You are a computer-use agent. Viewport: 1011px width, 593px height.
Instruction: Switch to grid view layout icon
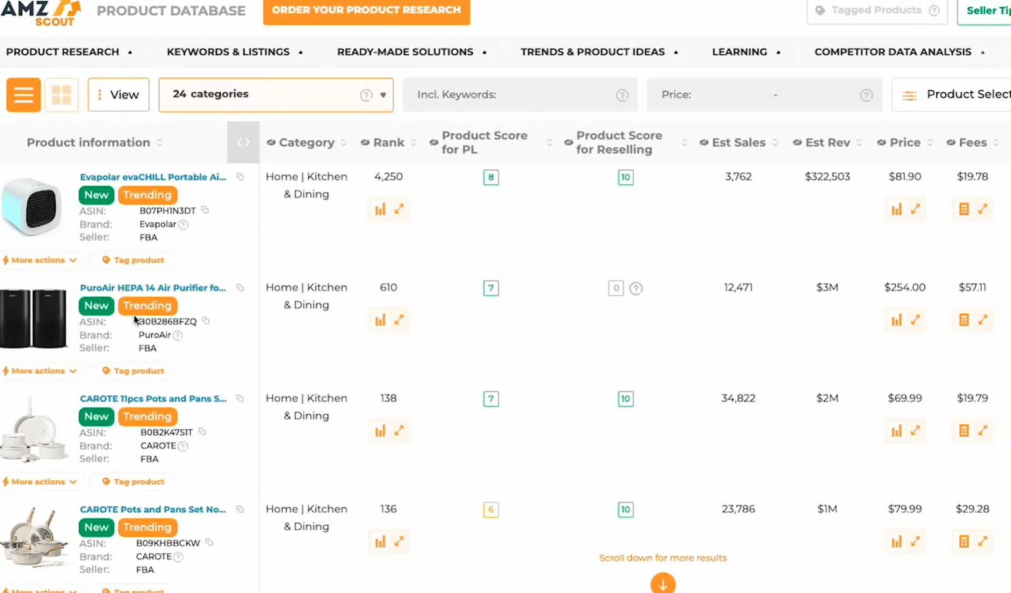tap(61, 95)
